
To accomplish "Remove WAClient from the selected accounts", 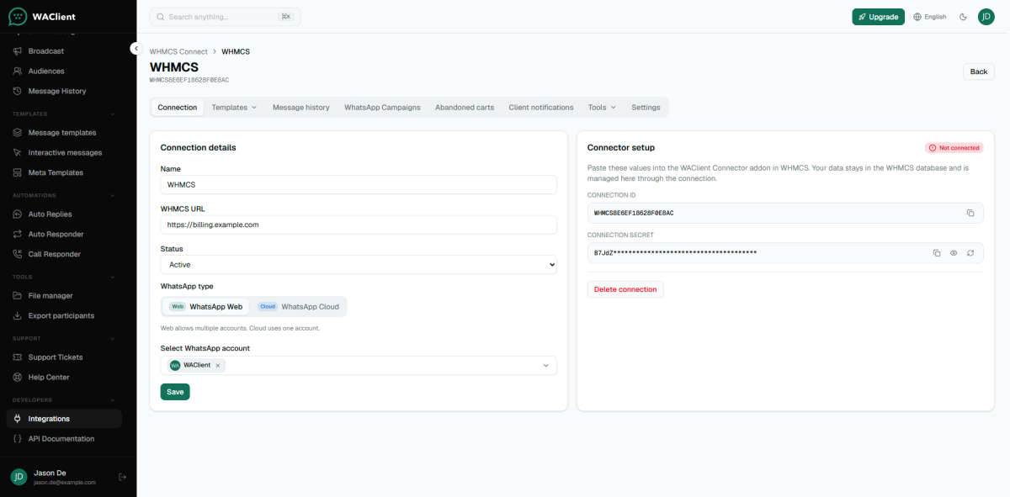I will coord(217,366).
